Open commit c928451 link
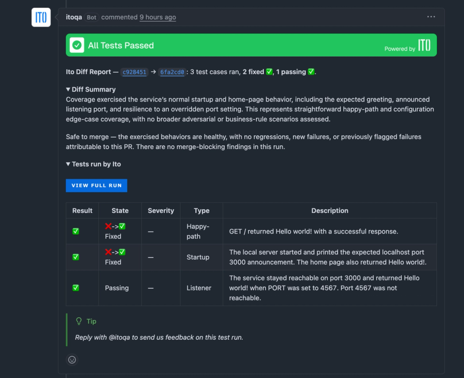The width and height of the screenshot is (464, 378). [134, 72]
